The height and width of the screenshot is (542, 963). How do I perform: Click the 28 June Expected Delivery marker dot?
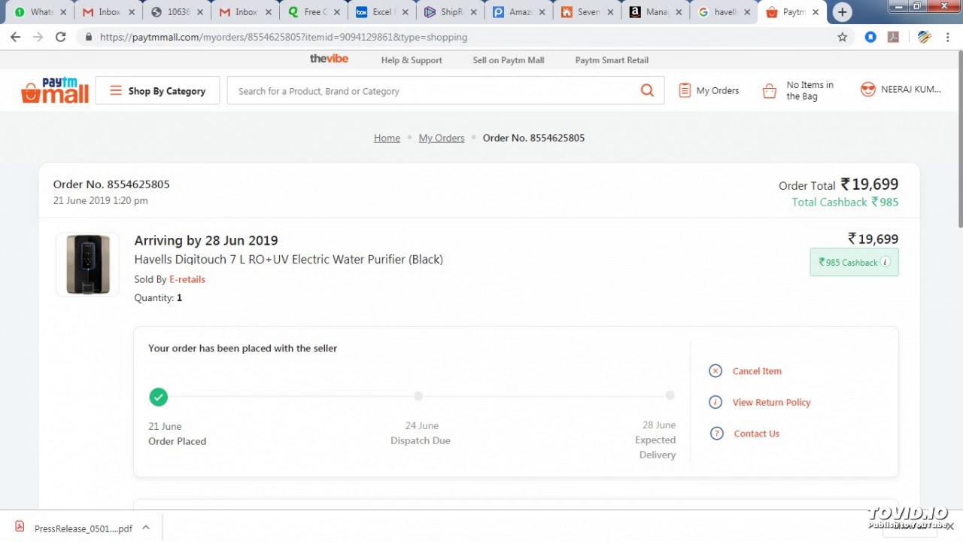(x=670, y=396)
